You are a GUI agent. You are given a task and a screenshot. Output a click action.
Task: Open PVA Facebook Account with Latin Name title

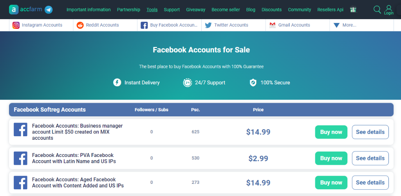(74, 158)
